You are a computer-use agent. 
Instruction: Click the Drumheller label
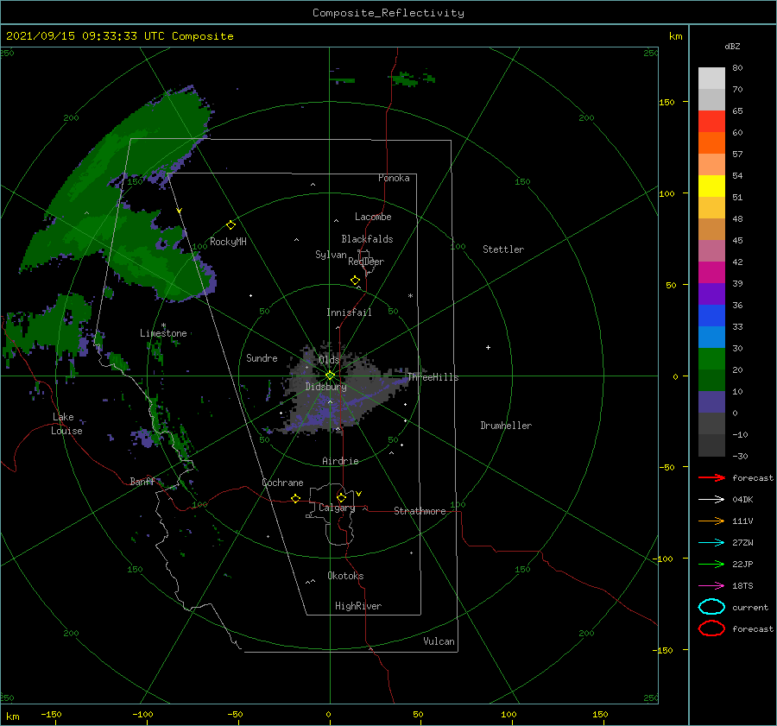pyautogui.click(x=506, y=426)
